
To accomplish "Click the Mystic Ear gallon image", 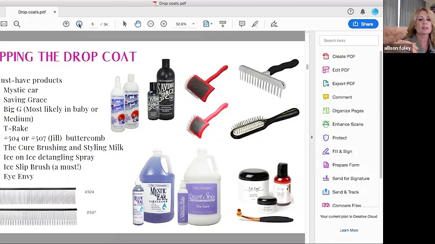I will (157, 187).
